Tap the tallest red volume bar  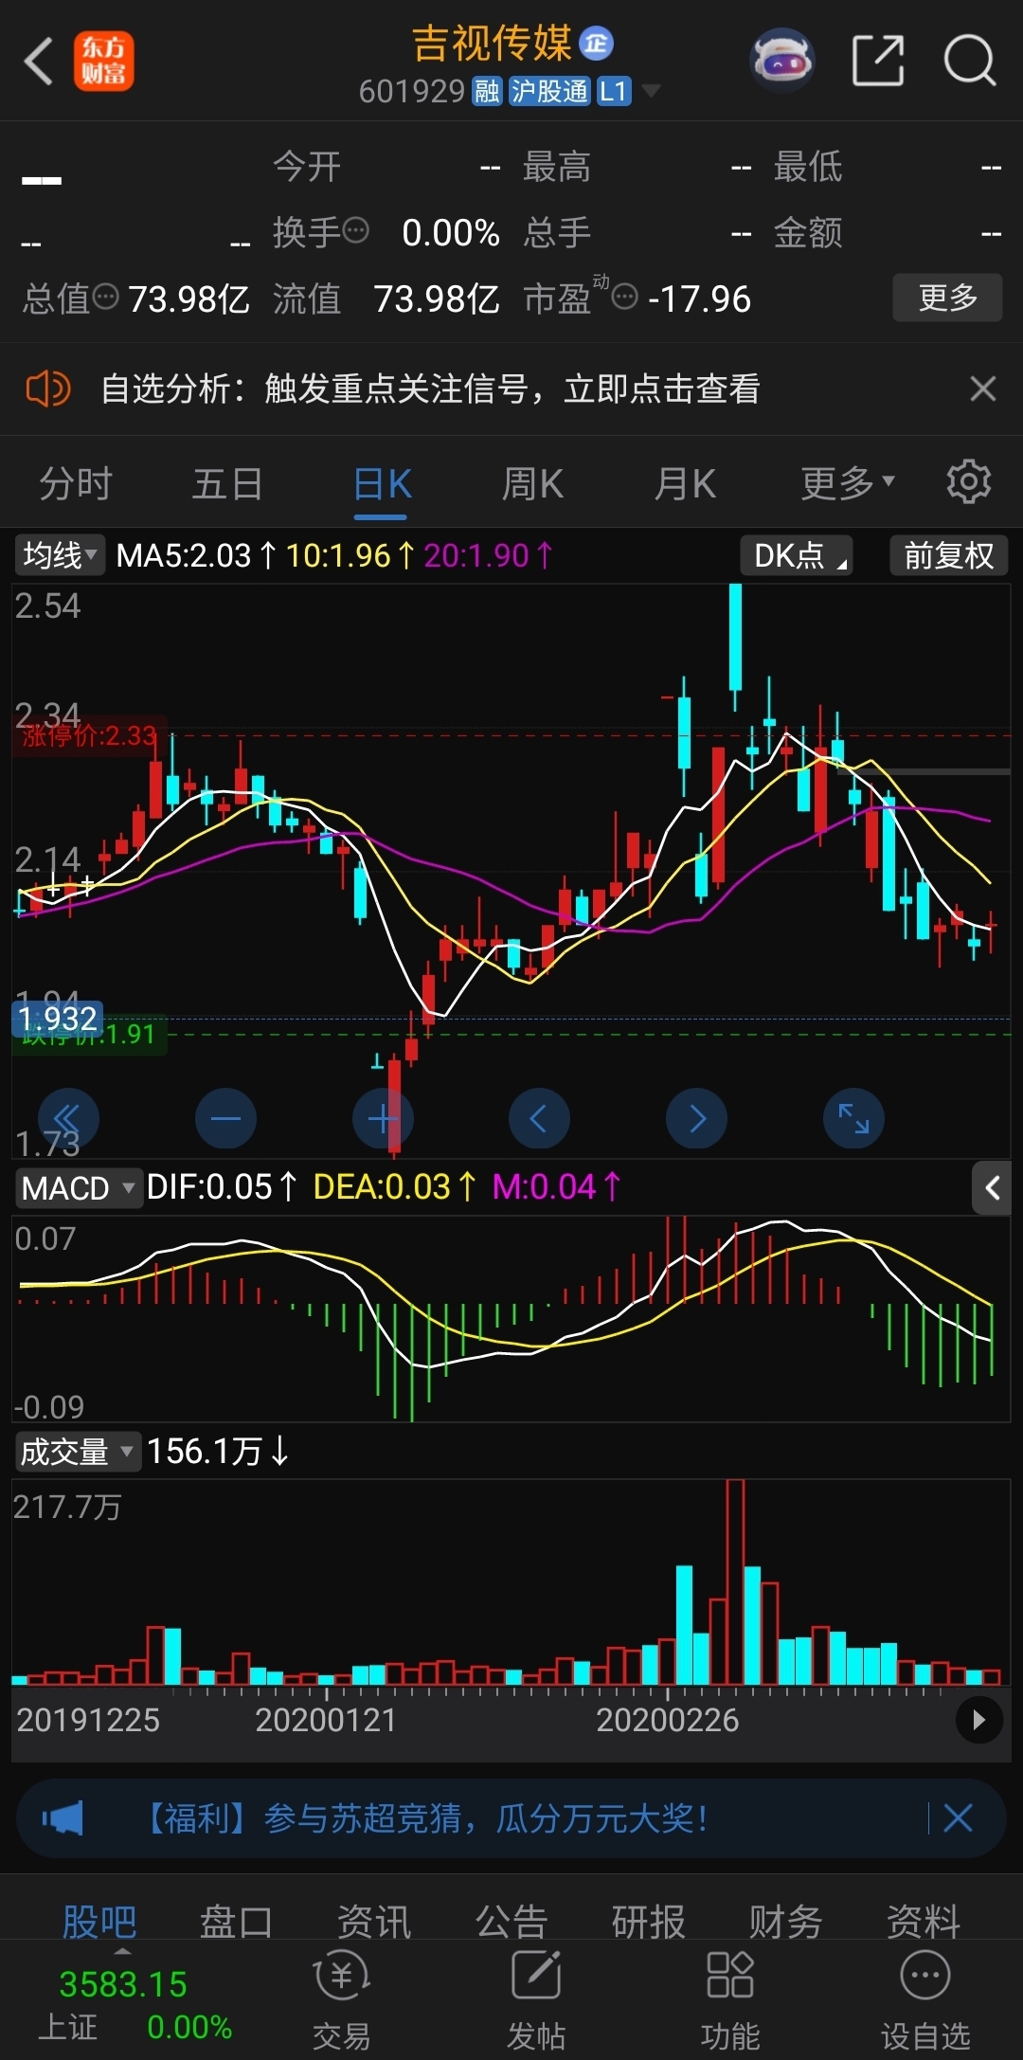735,1581
